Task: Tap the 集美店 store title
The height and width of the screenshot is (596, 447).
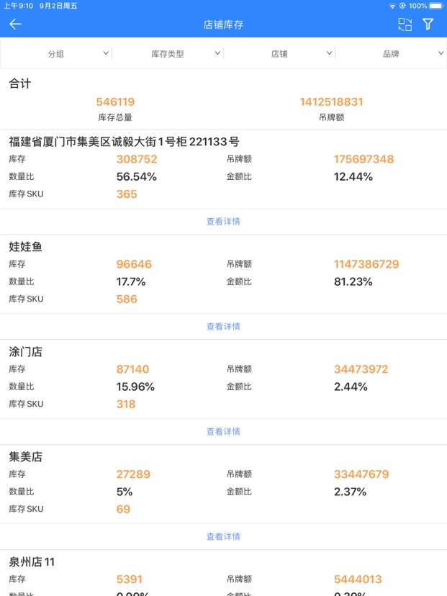Action: tap(26, 457)
